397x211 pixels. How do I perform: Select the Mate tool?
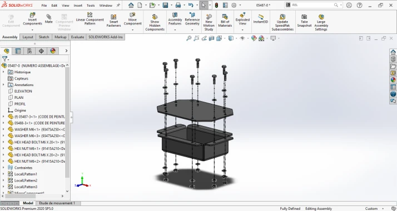tap(48, 19)
